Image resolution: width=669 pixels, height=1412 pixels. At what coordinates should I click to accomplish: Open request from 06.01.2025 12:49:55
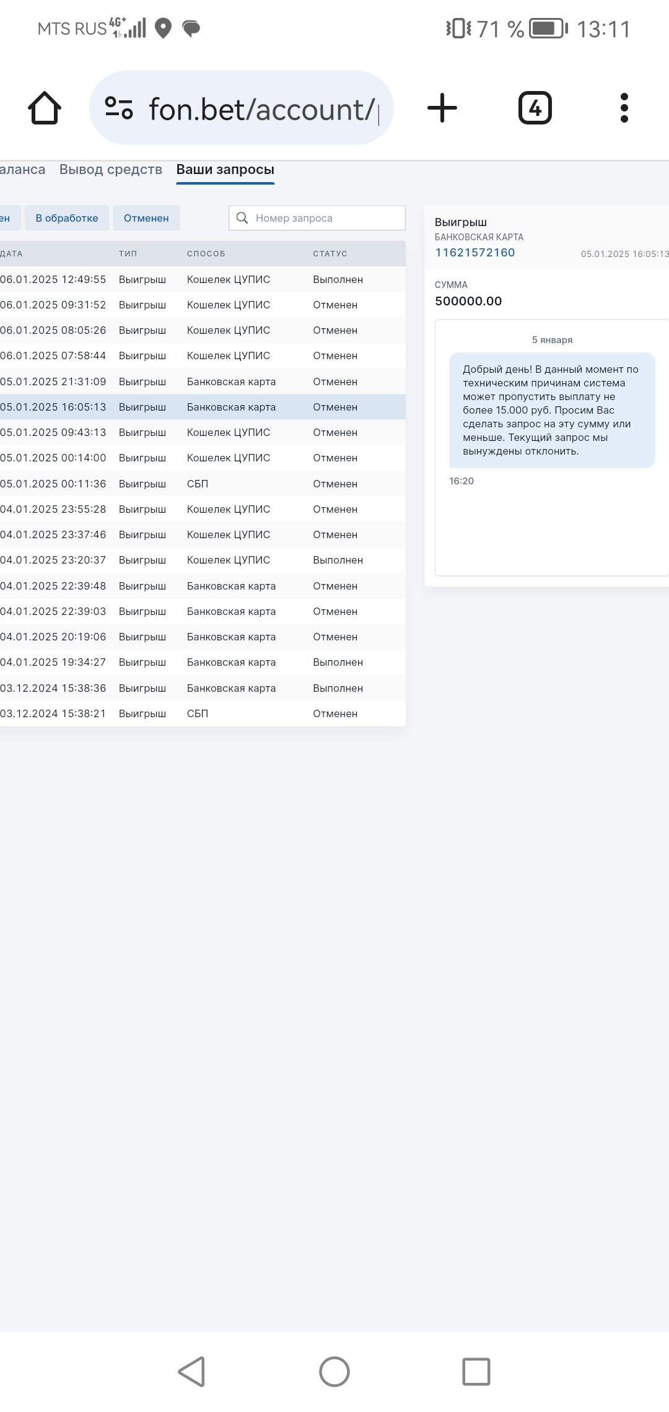tap(198, 279)
